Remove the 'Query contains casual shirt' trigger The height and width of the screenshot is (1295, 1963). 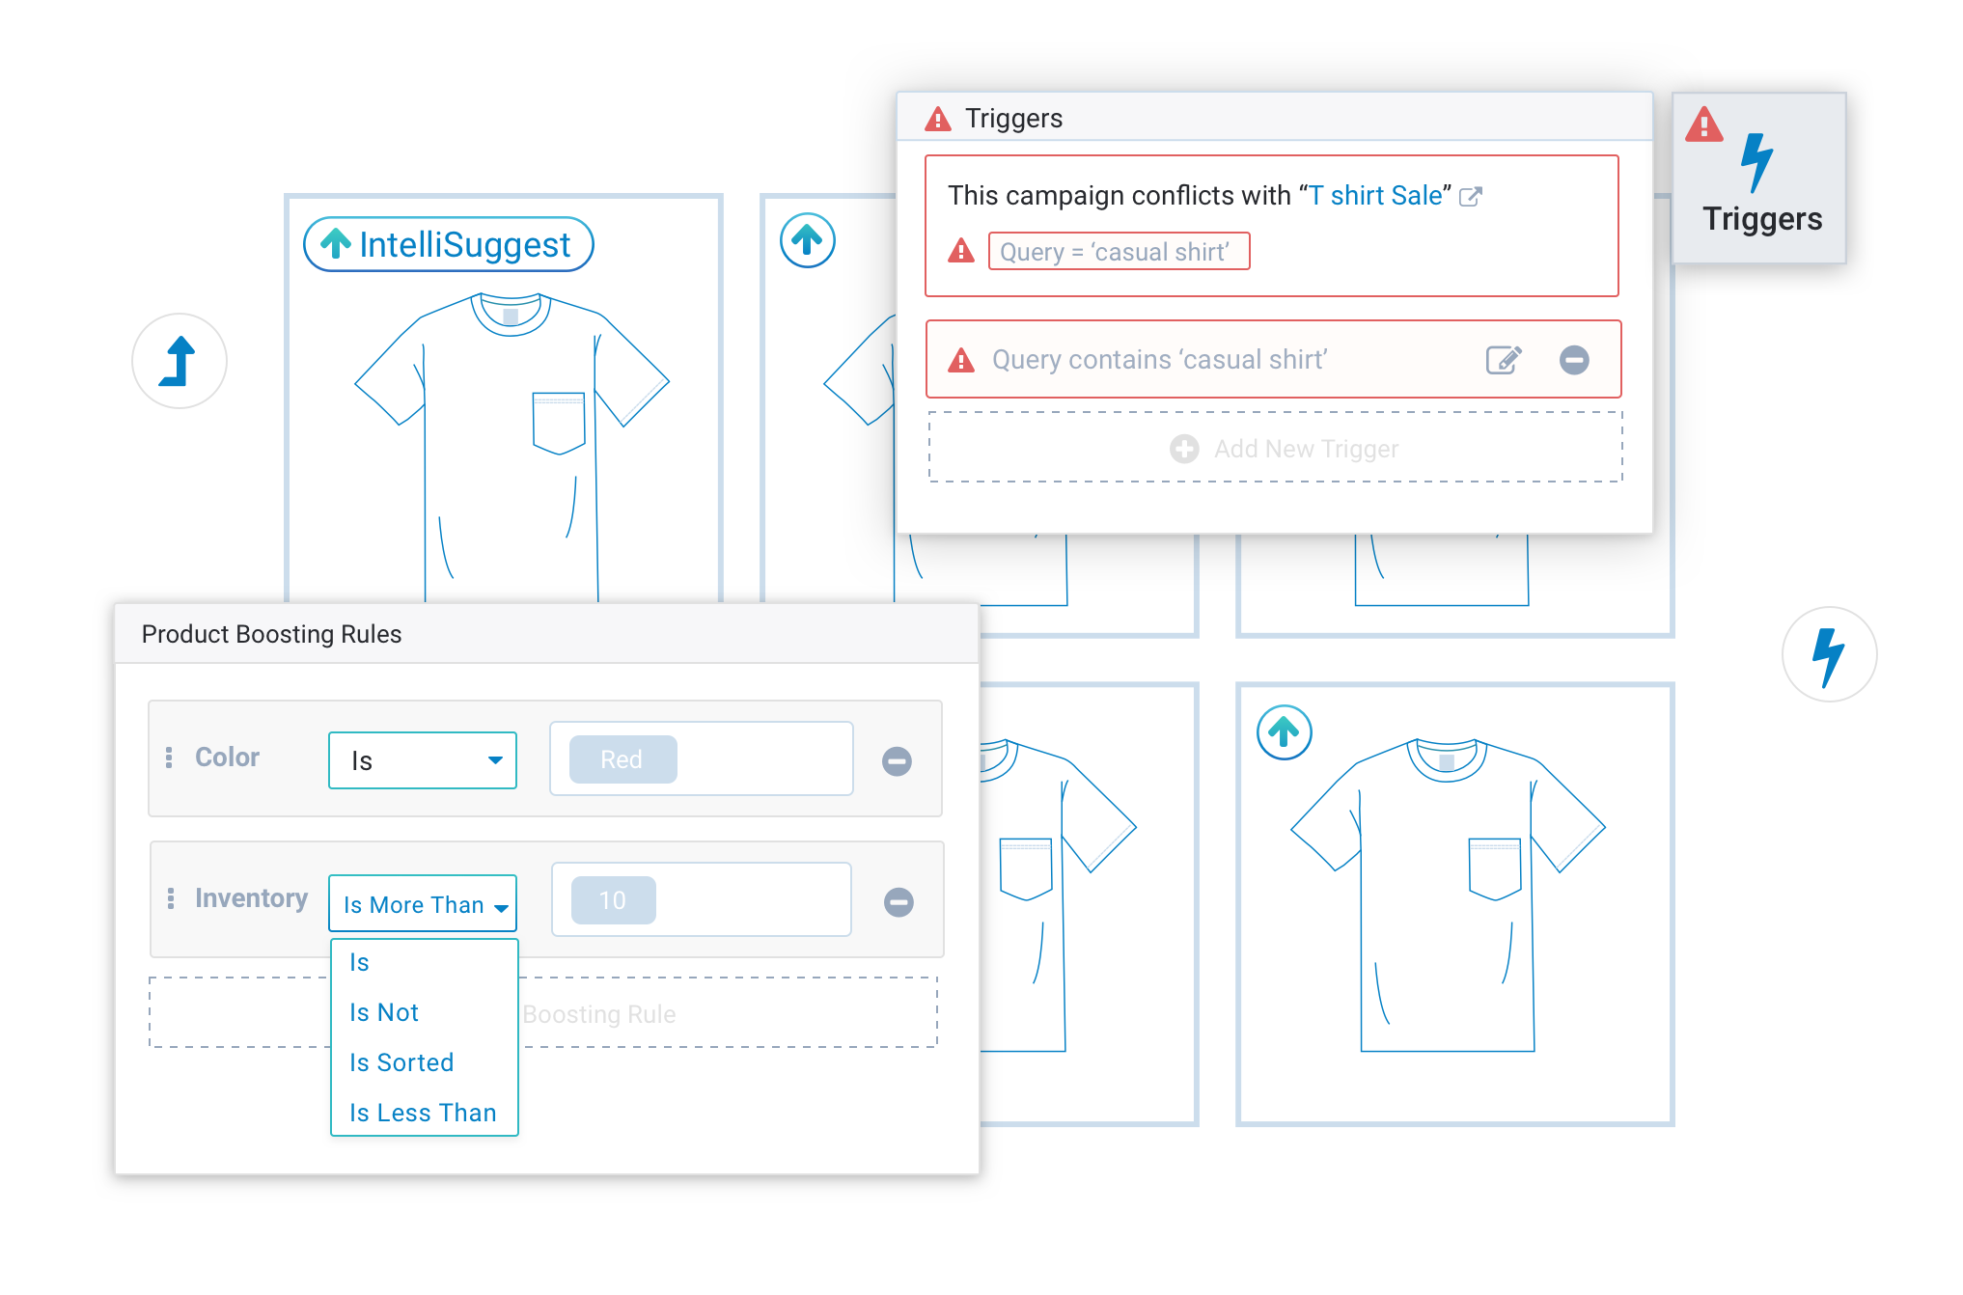[1574, 360]
